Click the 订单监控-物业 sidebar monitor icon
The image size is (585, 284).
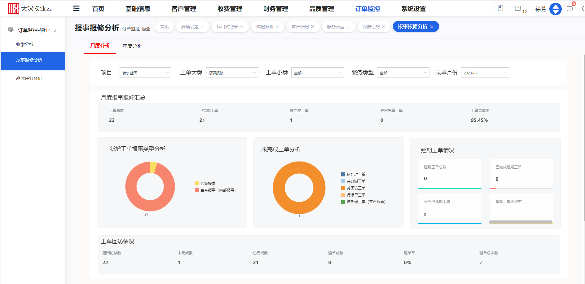[x=11, y=30]
